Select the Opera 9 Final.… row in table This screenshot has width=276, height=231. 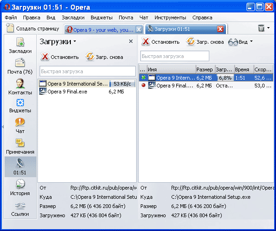click(206, 86)
